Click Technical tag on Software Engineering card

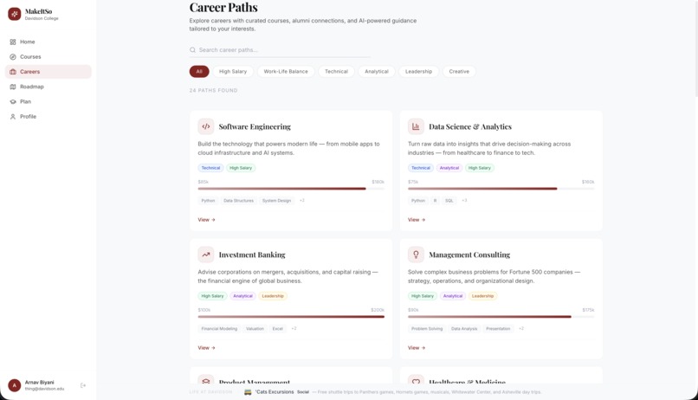click(210, 168)
